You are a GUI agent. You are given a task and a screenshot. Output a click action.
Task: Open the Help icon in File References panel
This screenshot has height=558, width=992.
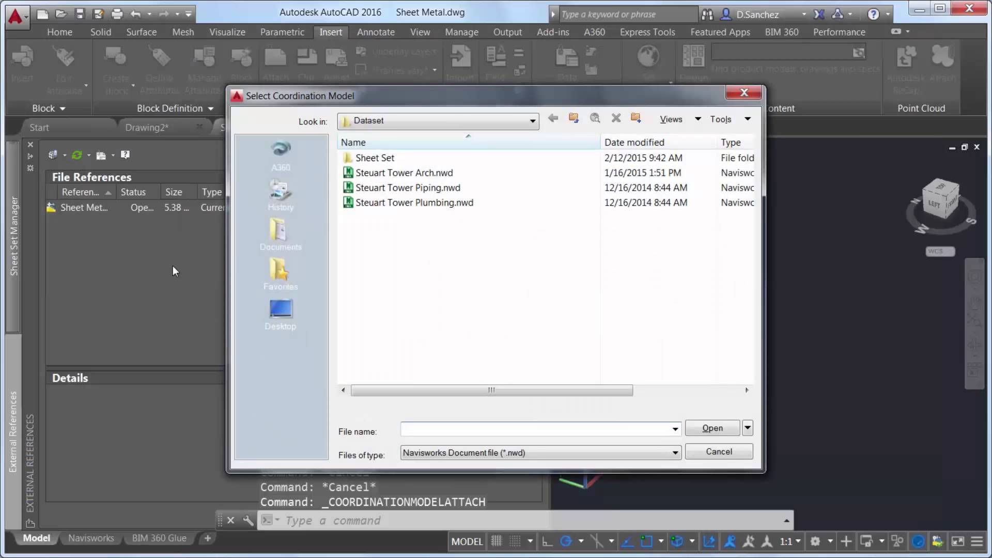point(125,155)
